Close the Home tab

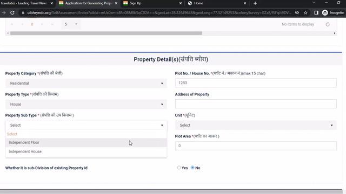tap(245, 3)
